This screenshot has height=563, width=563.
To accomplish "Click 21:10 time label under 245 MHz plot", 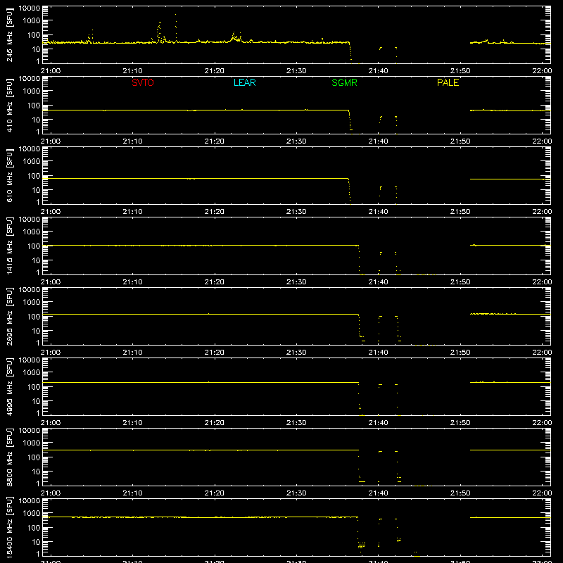I will (x=132, y=71).
